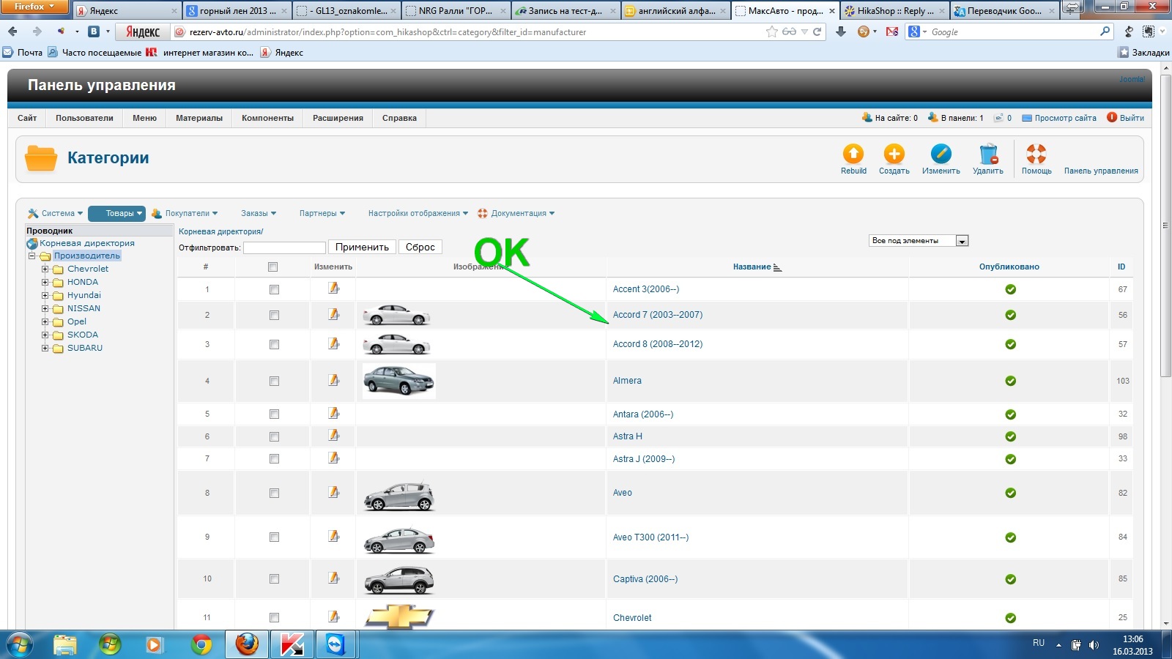1172x659 pixels.
Task: Click the Выйти logout icon
Action: (x=1111, y=117)
